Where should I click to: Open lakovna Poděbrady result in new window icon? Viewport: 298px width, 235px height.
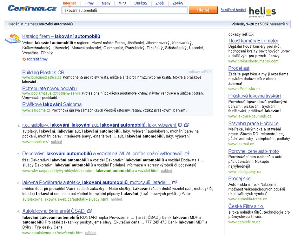tap(174, 182)
